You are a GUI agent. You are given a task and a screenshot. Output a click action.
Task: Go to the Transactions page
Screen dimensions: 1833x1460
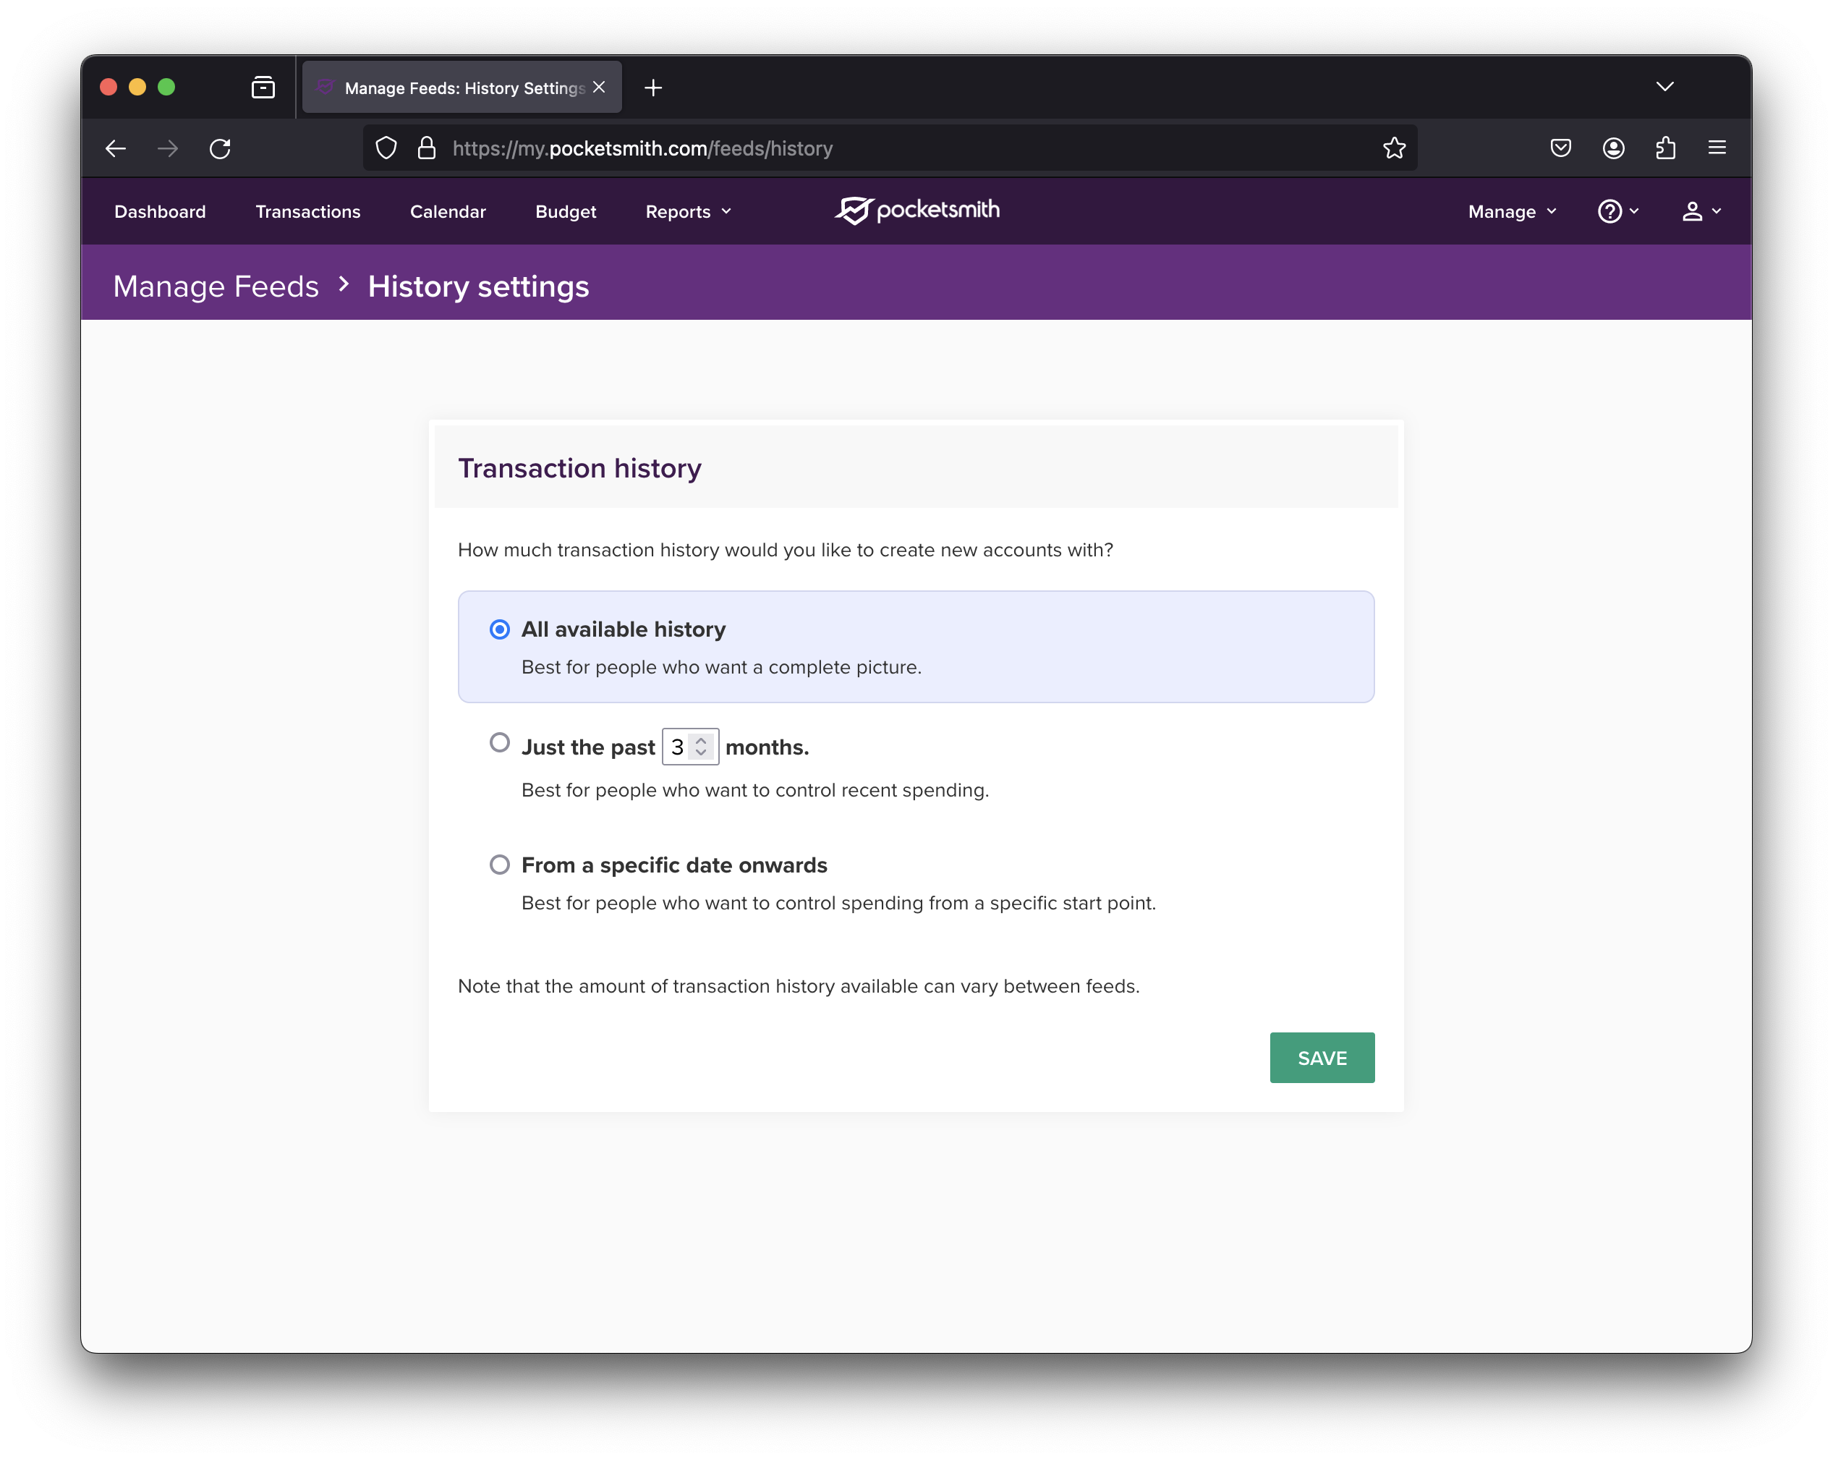point(307,212)
